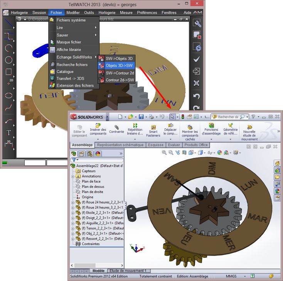The width and height of the screenshot is (283, 281).
Task: Select the rectangle drawing tool
Action: 8,71
